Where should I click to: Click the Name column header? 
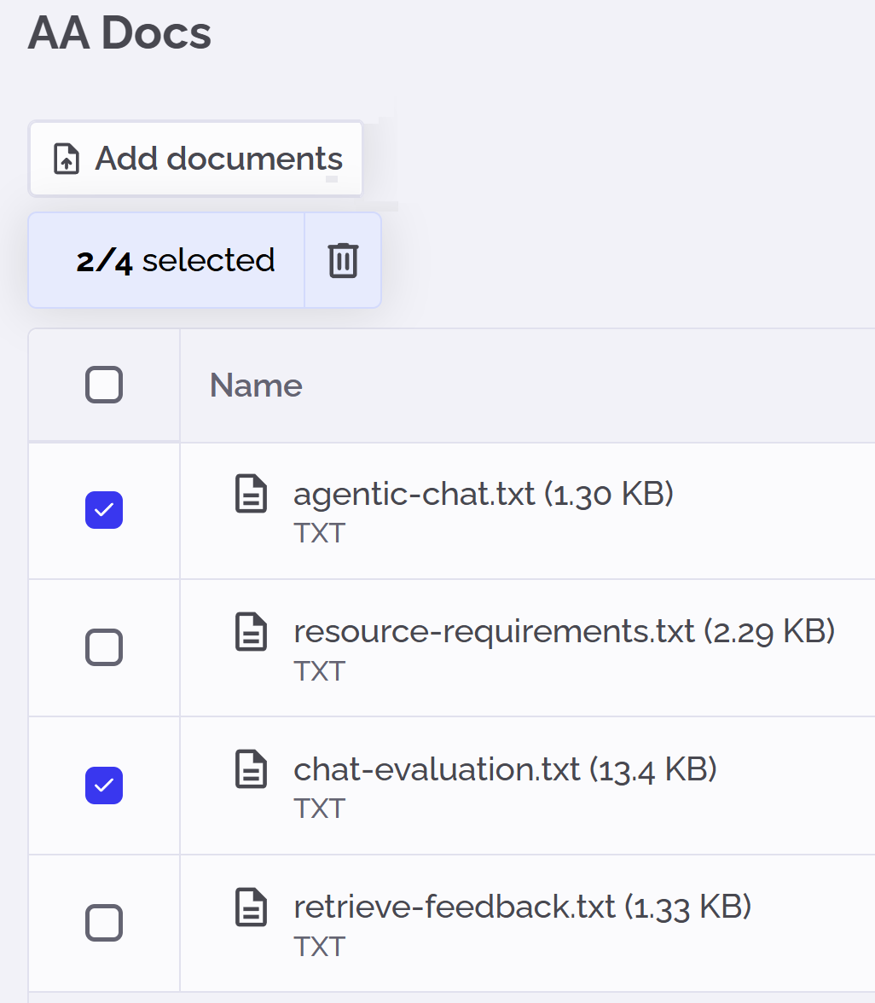[255, 385]
